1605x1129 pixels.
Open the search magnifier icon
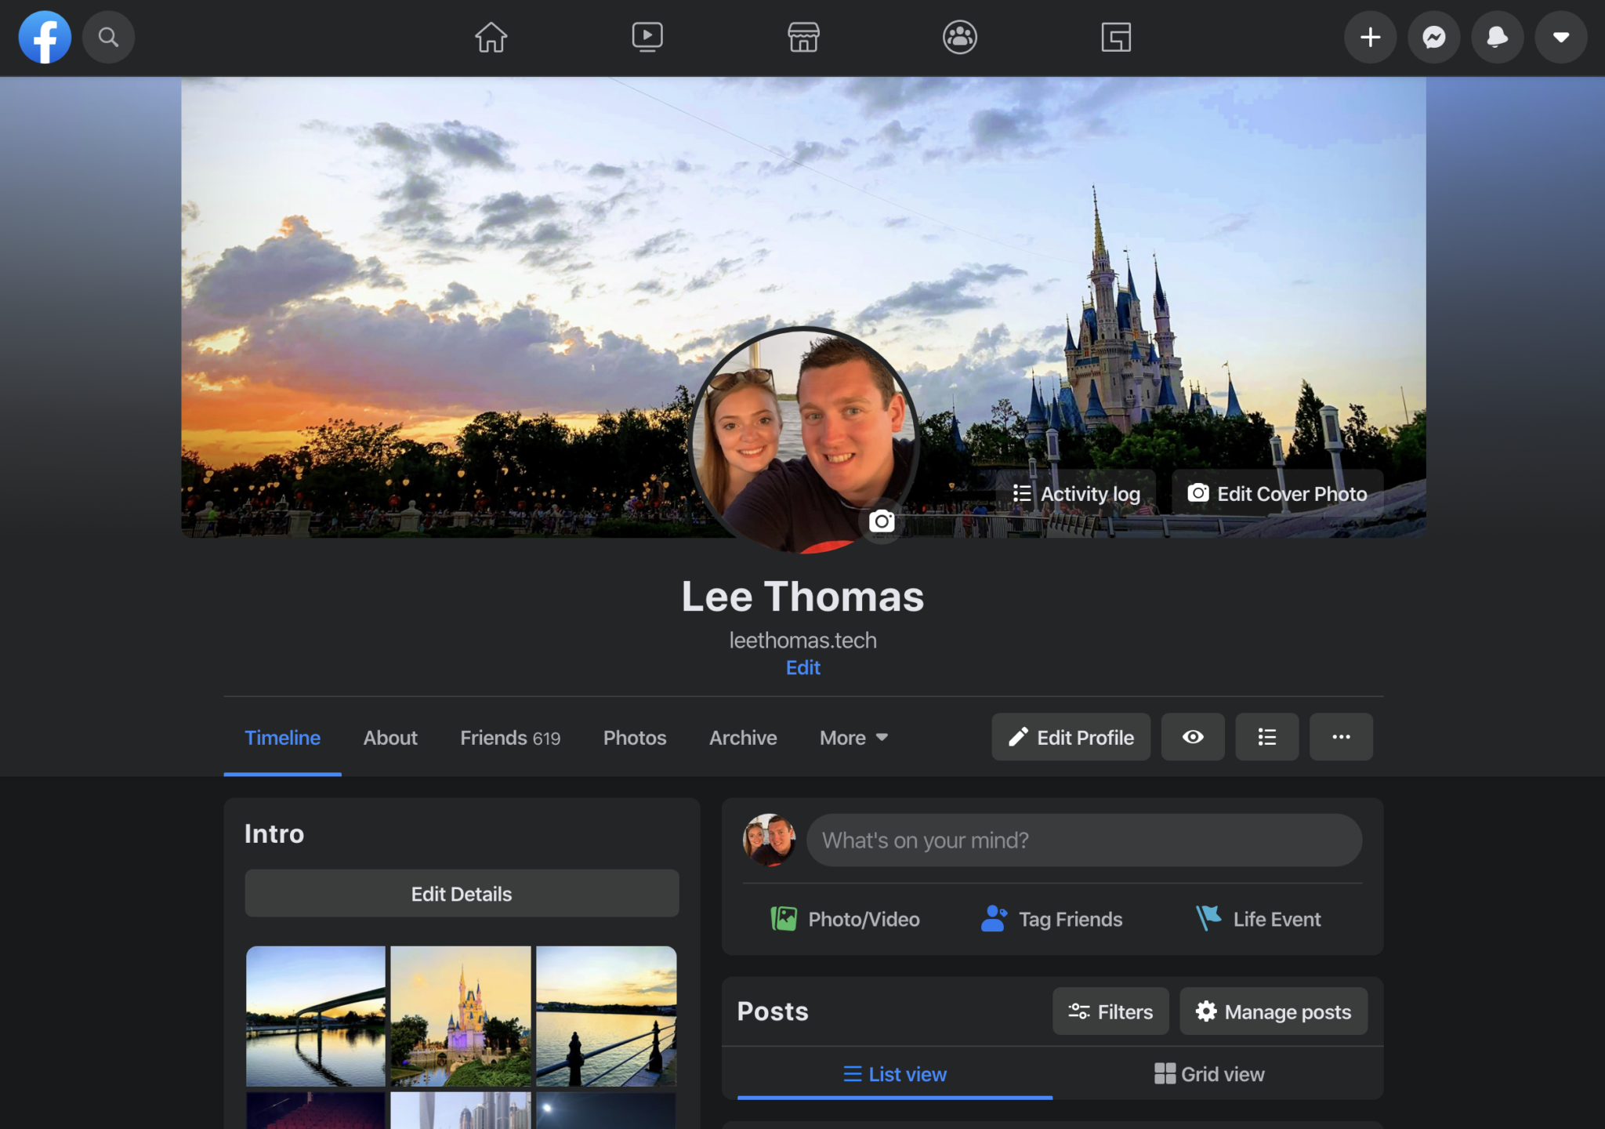[109, 37]
